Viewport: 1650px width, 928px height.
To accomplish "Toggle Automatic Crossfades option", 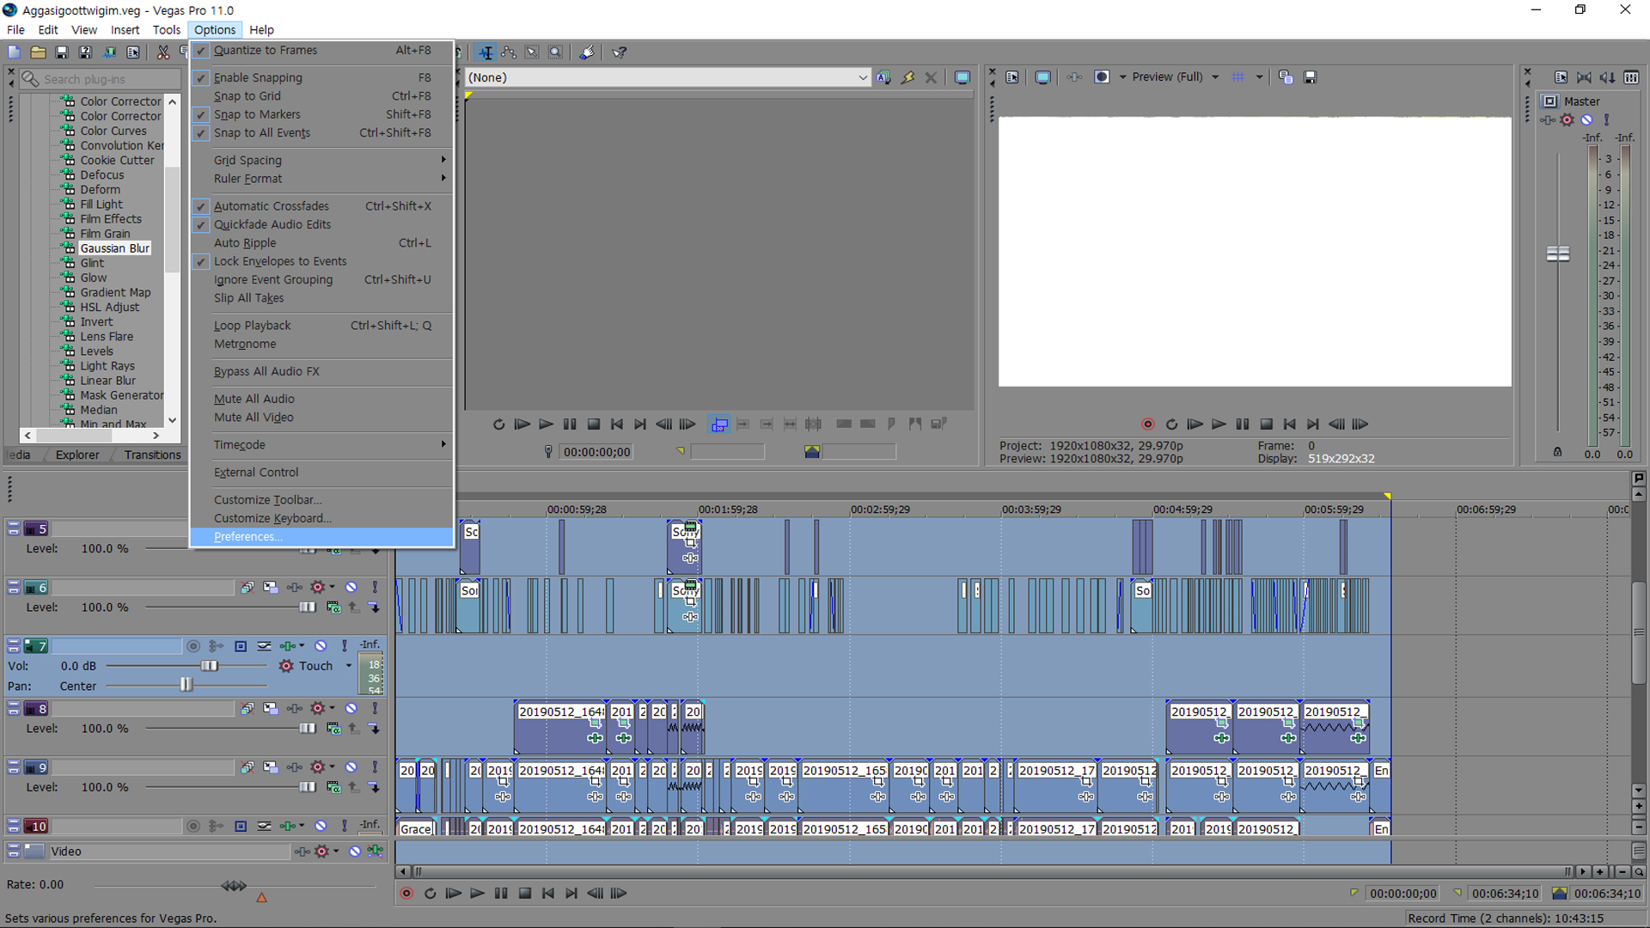I will coord(271,206).
